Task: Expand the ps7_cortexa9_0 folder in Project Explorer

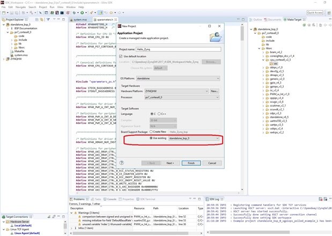Action: [7, 32]
